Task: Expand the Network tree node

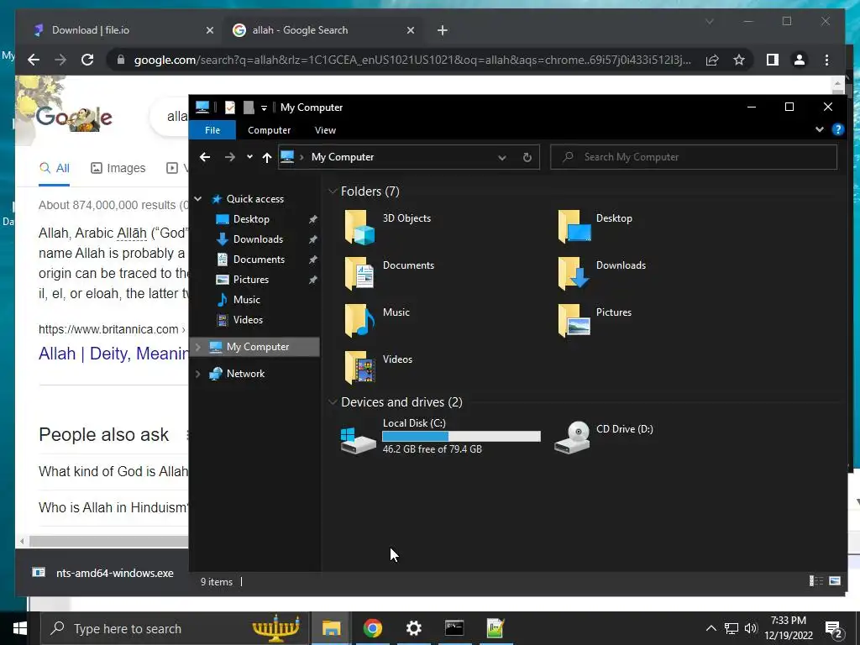Action: (198, 374)
